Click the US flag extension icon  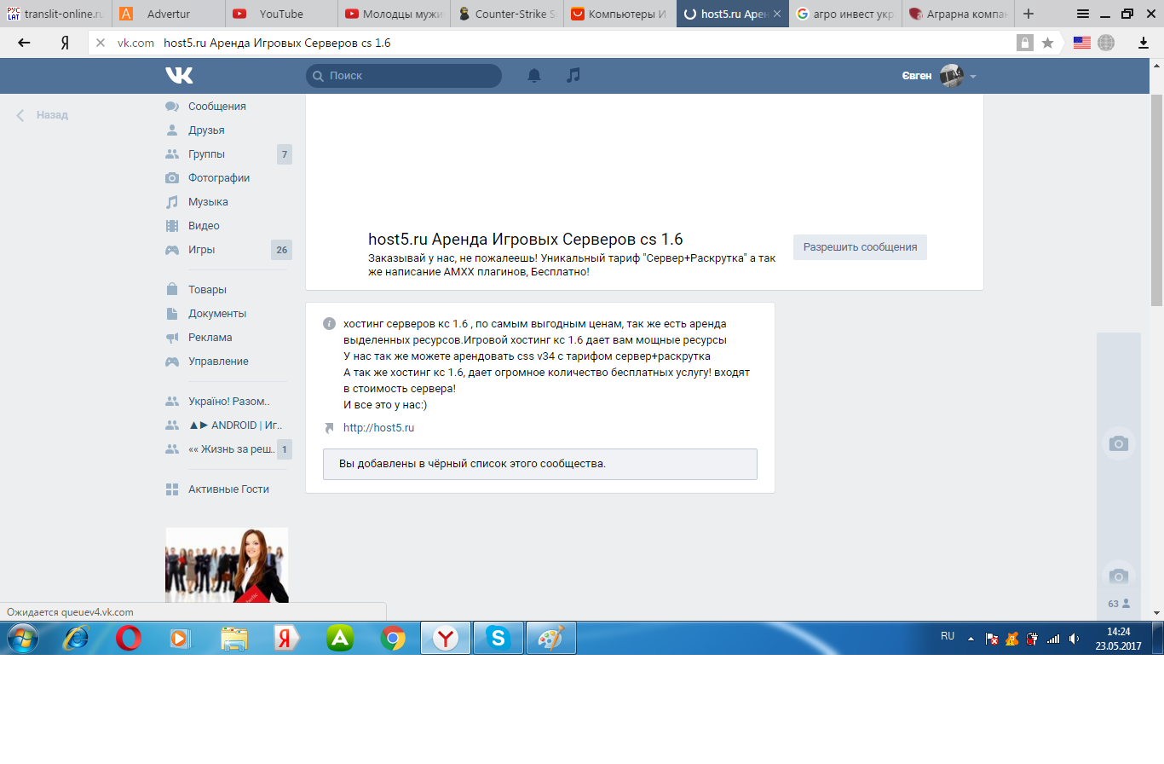pos(1082,43)
